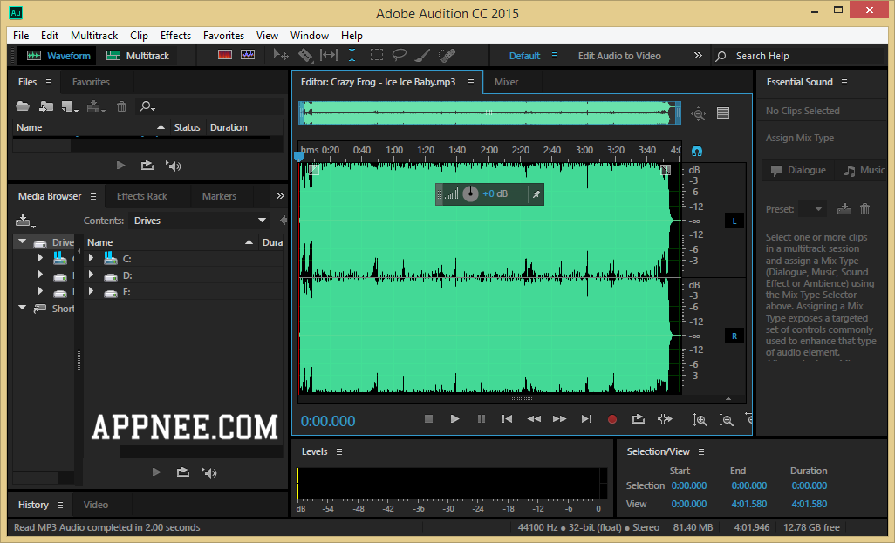
Task: Select the Paintbrush Selection tool
Action: click(x=422, y=55)
